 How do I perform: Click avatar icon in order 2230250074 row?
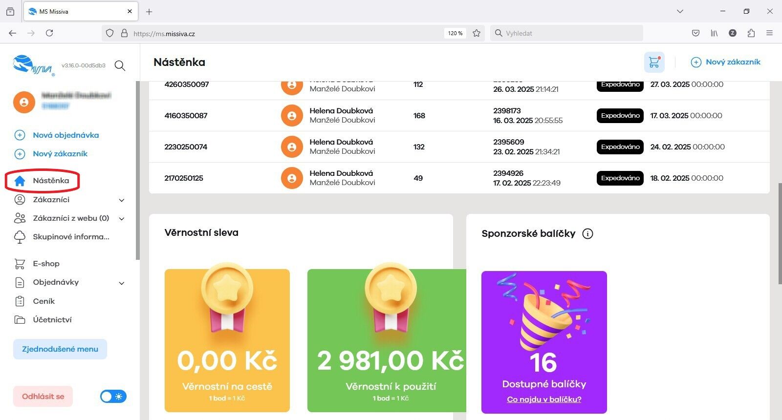coord(292,147)
